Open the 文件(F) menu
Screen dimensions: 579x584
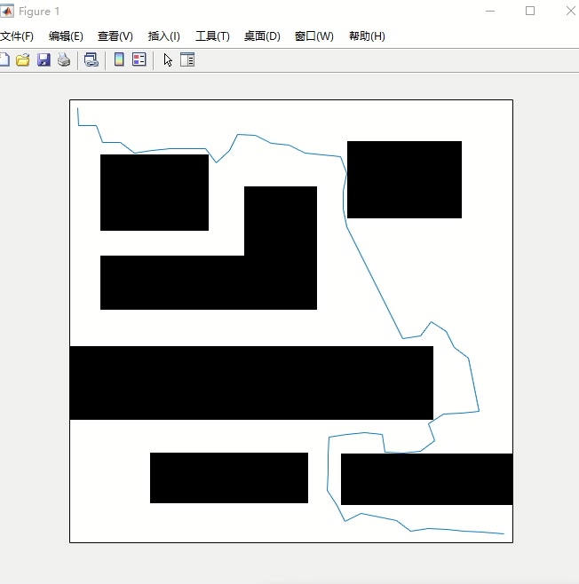pos(16,36)
